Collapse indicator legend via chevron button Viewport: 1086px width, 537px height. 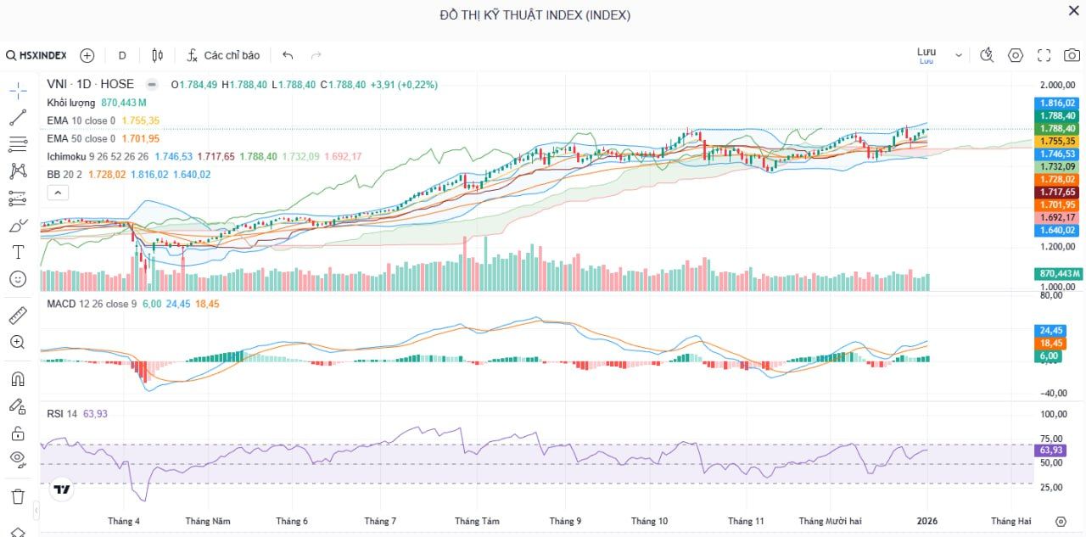(x=58, y=192)
